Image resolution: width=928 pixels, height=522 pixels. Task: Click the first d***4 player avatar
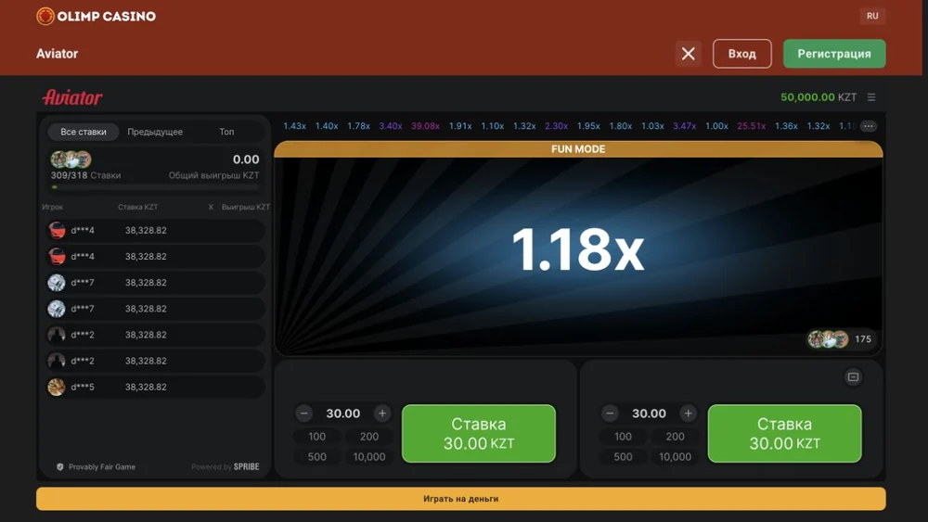(x=57, y=230)
